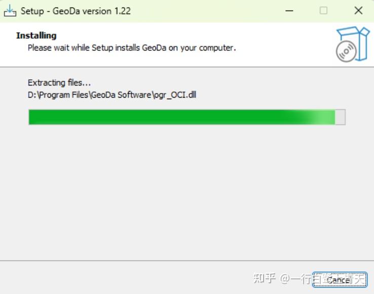This screenshot has height=294, width=374.
Task: Click the 知乎 watermark logo text
Action: coord(264,278)
